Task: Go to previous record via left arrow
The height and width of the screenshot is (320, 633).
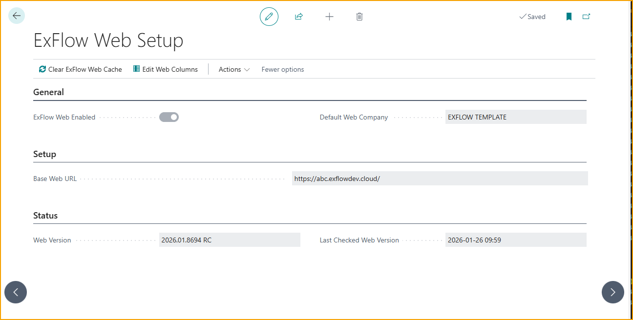Action: click(15, 292)
